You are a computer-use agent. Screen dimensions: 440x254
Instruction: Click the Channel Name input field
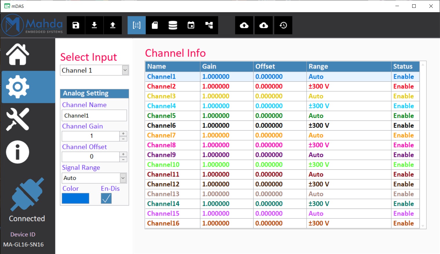[x=94, y=116]
